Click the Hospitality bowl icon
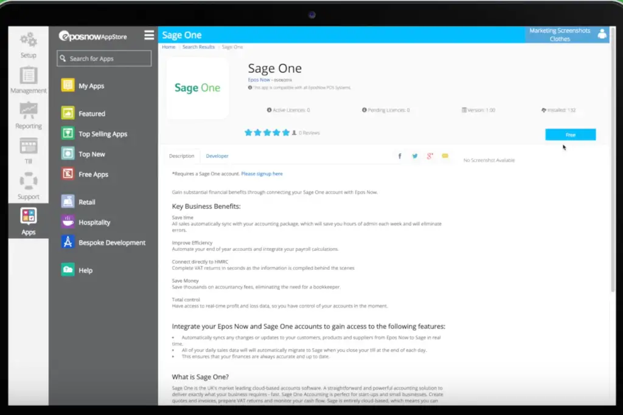 point(68,222)
